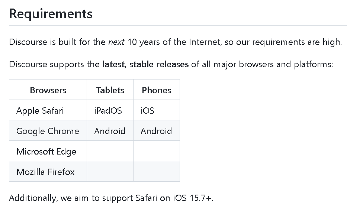
Task: Click the empty Tablets cell beside Mozilla Firefox
Action: point(110,171)
